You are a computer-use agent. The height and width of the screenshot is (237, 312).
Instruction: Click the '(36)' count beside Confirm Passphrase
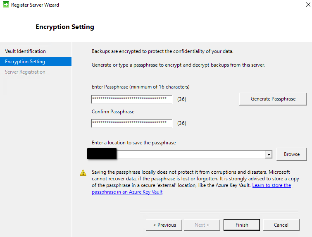click(x=182, y=123)
